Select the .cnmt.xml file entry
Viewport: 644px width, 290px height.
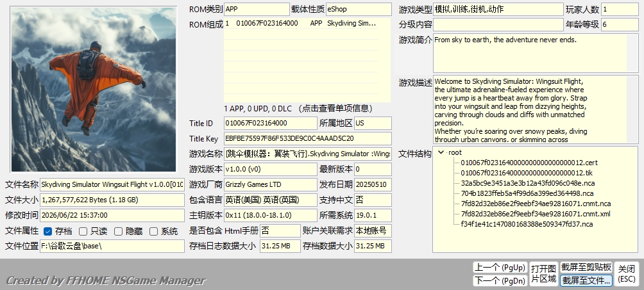tap(536, 214)
